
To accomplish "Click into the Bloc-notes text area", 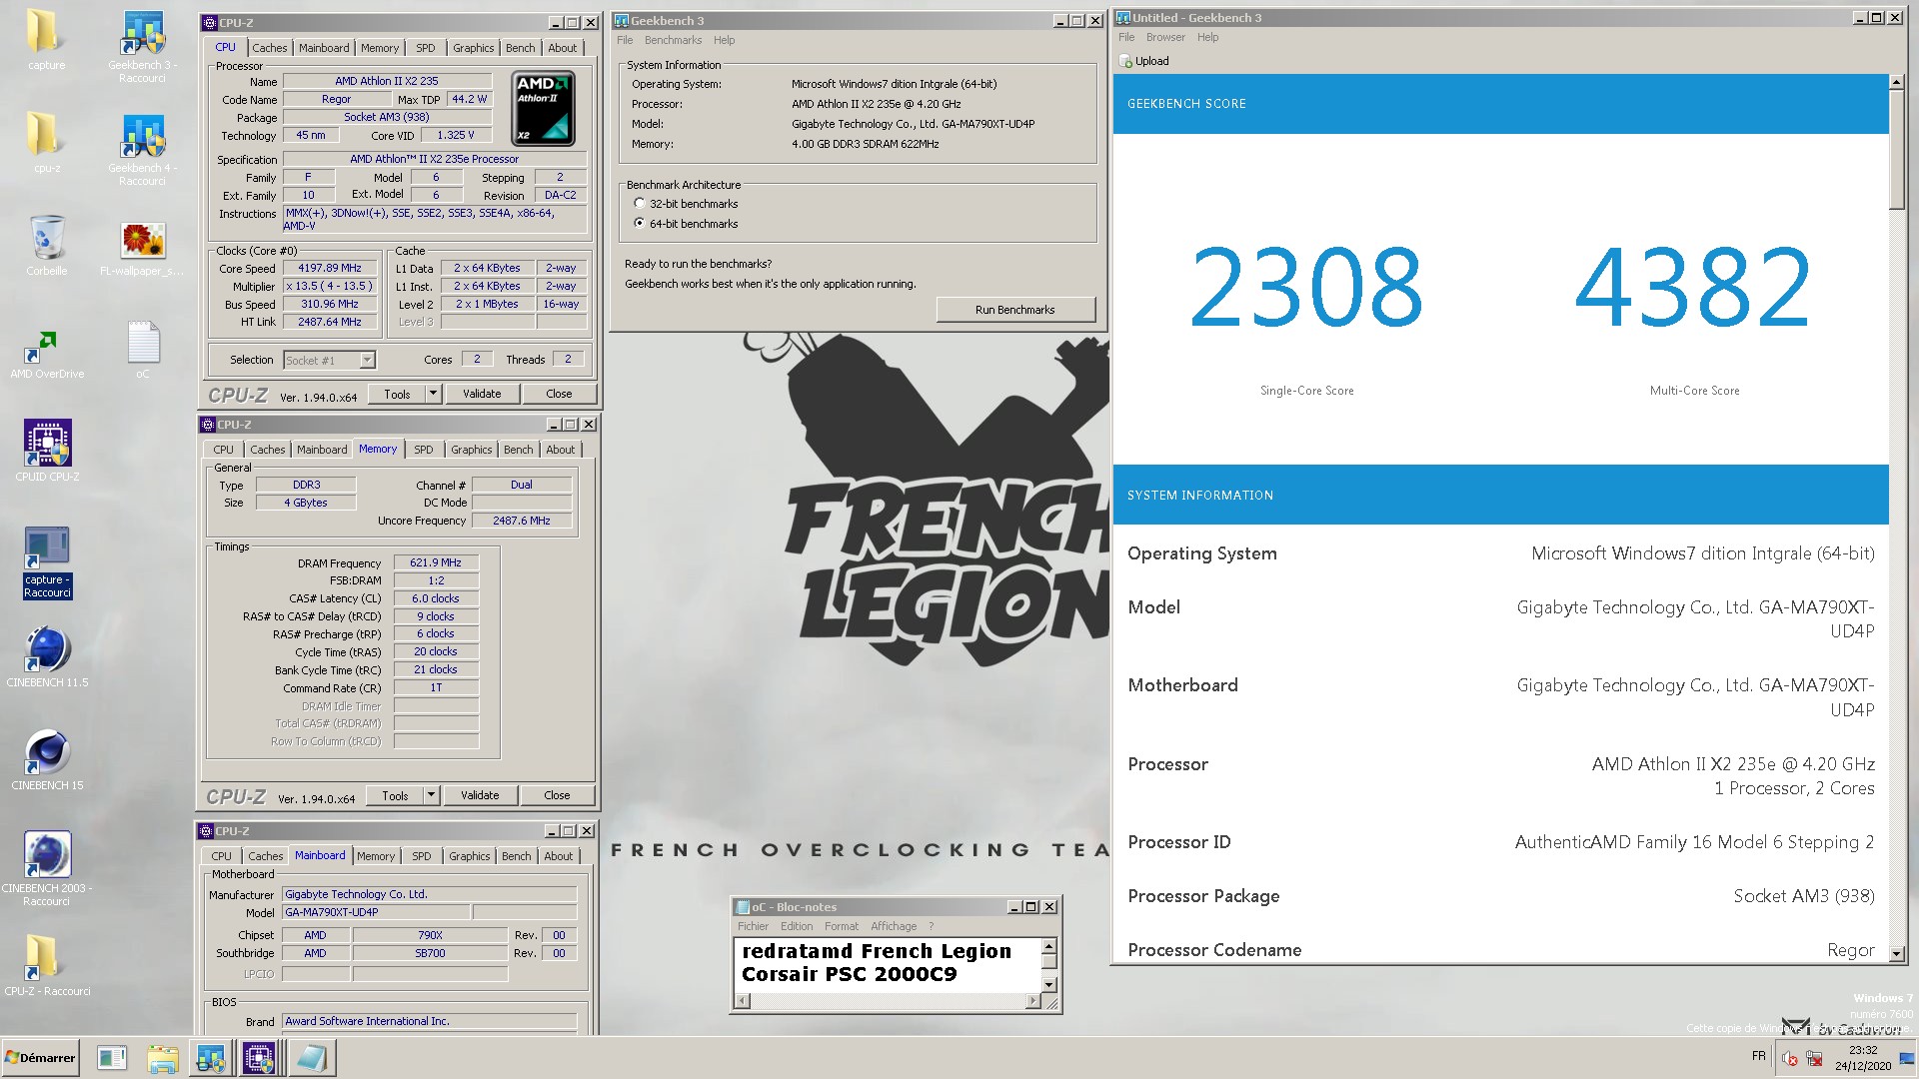I will click(888, 965).
